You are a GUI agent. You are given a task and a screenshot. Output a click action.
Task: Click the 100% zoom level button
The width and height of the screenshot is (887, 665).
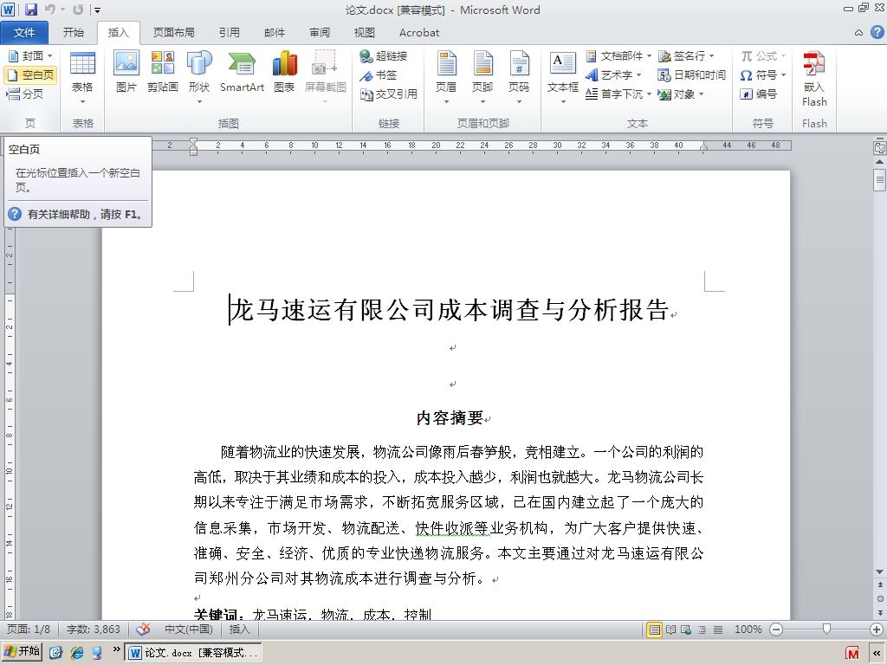coord(748,629)
